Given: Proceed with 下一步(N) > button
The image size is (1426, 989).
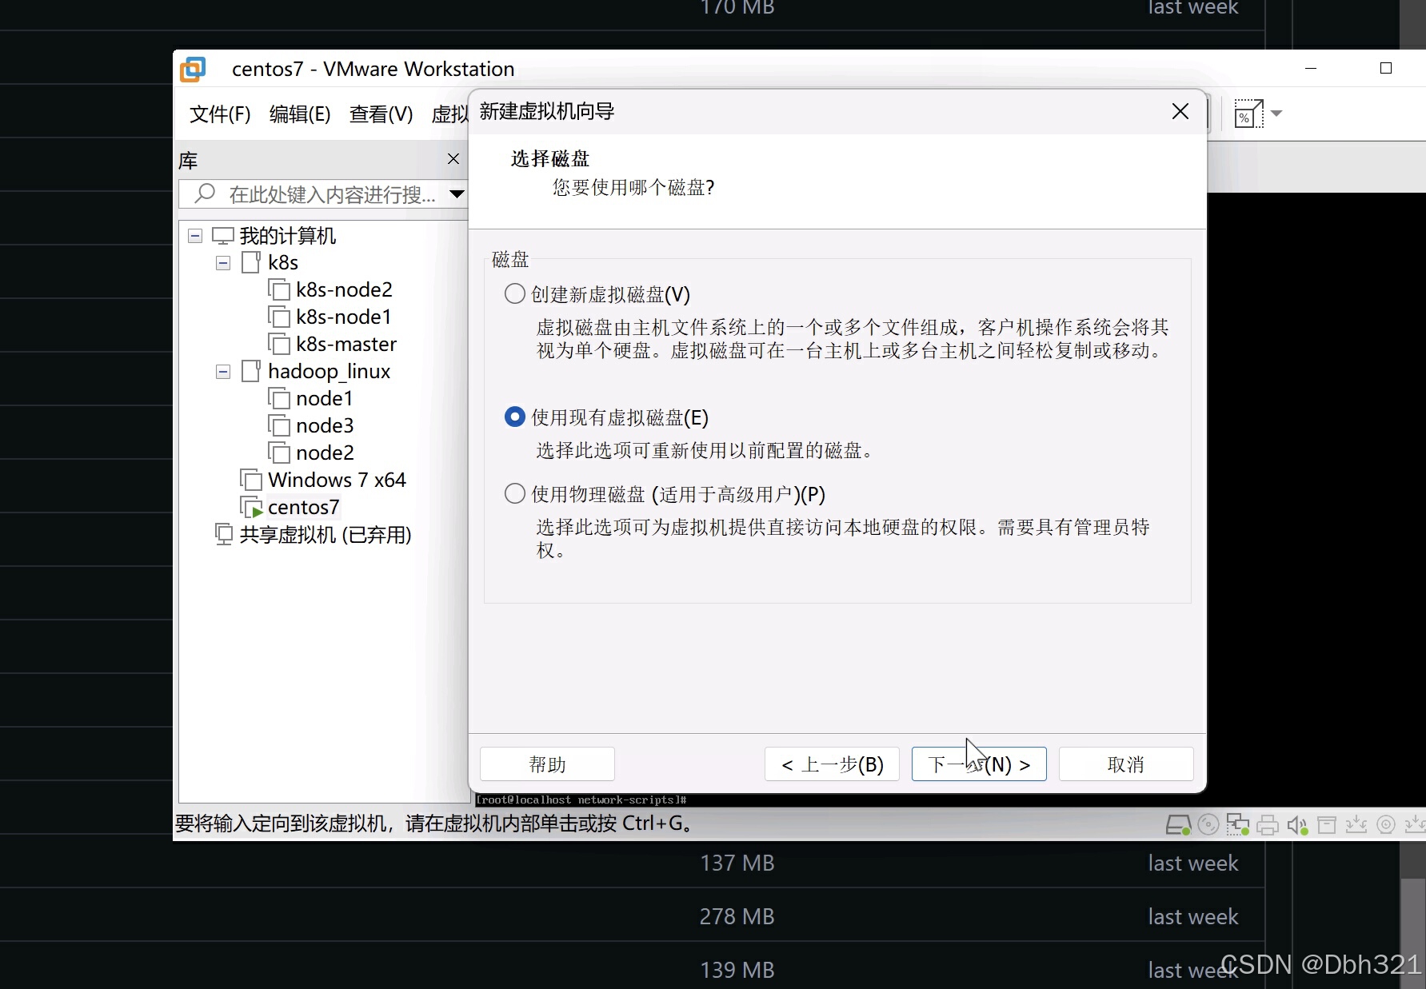Looking at the screenshot, I should tap(979, 764).
